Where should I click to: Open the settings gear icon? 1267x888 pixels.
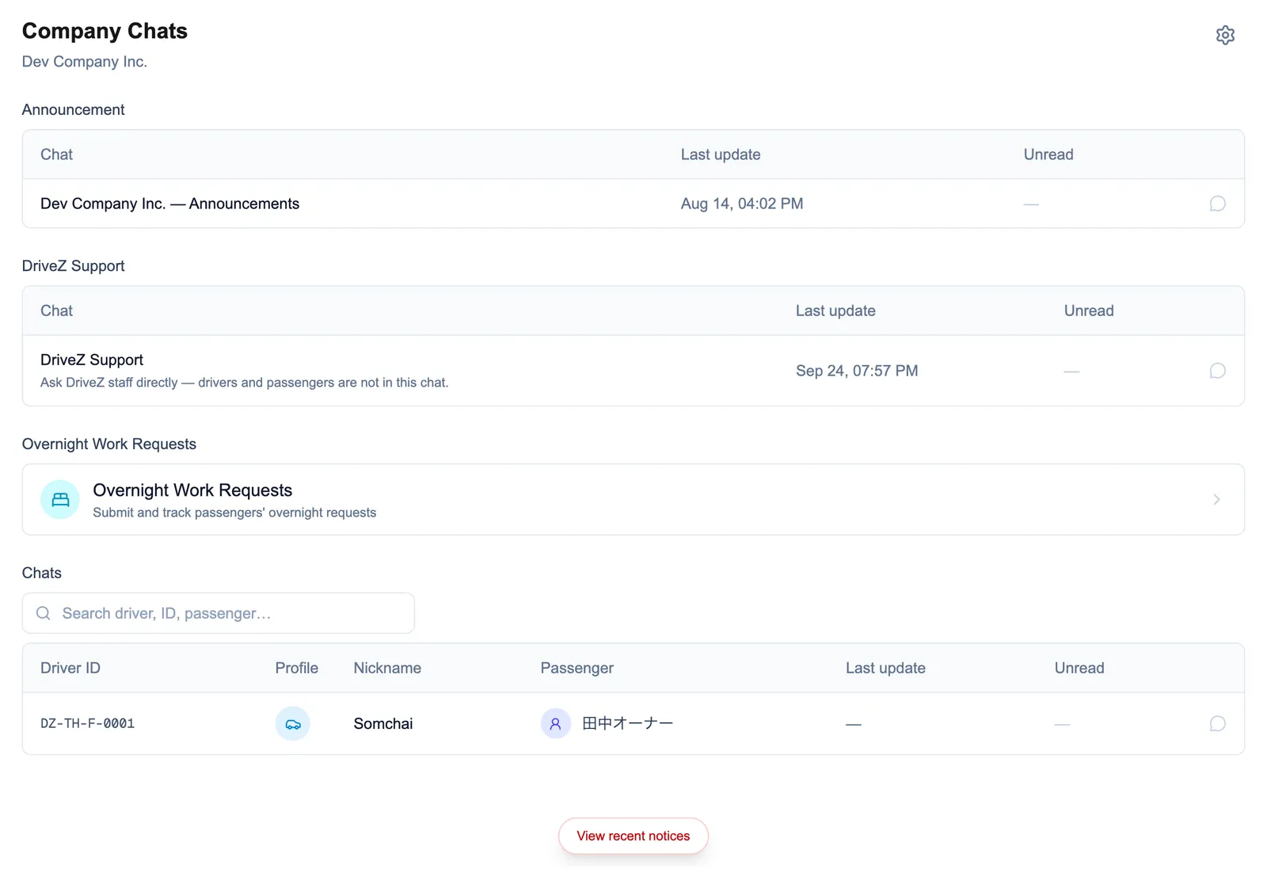point(1225,35)
